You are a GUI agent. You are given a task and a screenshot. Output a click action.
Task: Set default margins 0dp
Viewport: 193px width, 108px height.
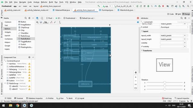46,22
